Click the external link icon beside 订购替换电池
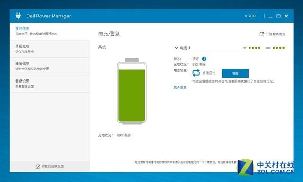 click(x=262, y=34)
